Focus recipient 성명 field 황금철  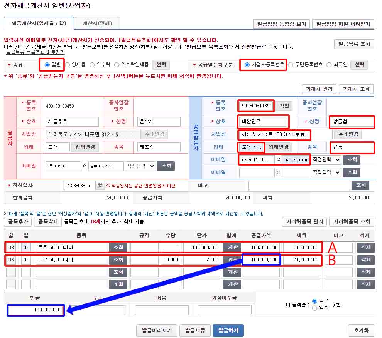tap(352, 122)
